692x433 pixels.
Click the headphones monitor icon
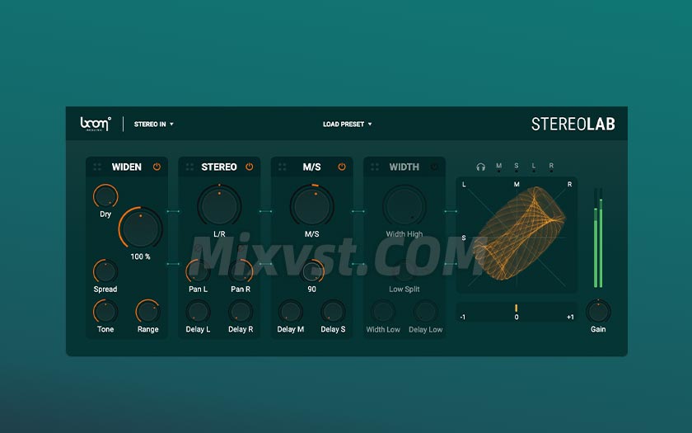pos(481,167)
